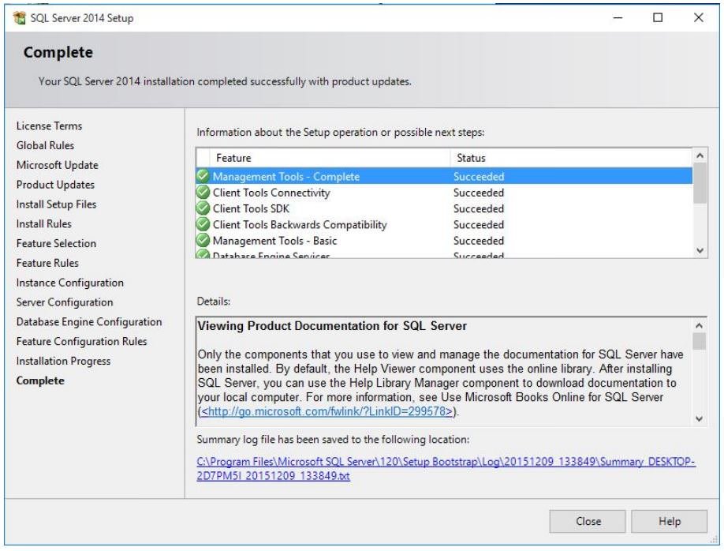Click the Details pane scrollbar thumb
Screen dimensions: 724x551
pos(699,342)
